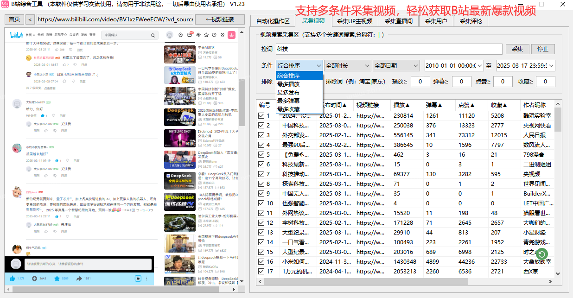Click the coin icon next to 3643
Image resolution: width=573 pixels, height=298 pixels.
[x=34, y=279]
